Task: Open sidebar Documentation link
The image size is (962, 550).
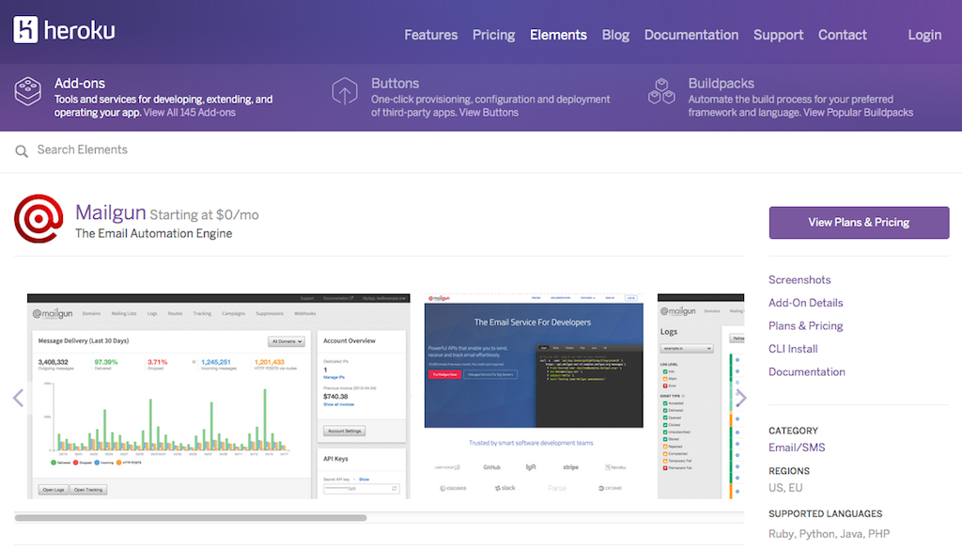Action: tap(806, 372)
